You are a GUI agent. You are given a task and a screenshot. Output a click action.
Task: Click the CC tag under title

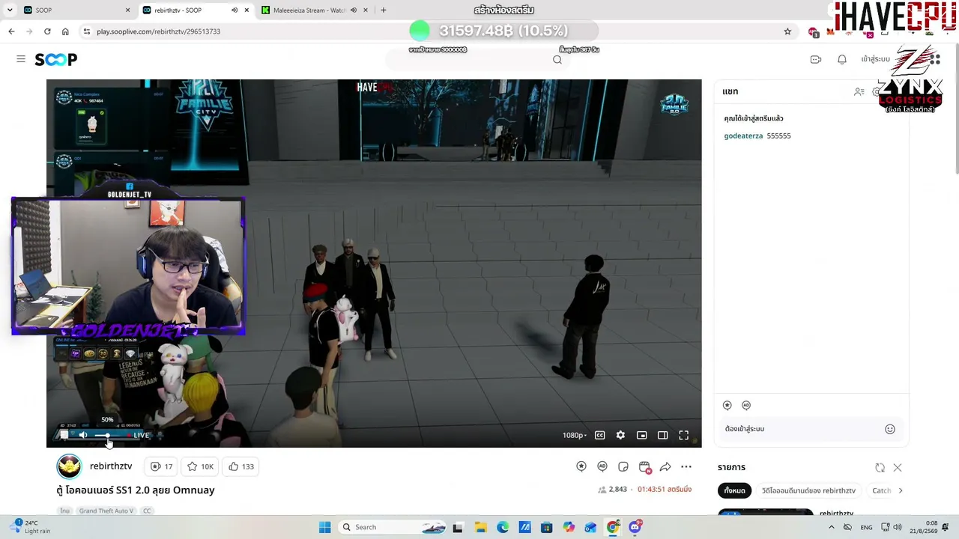click(x=147, y=511)
